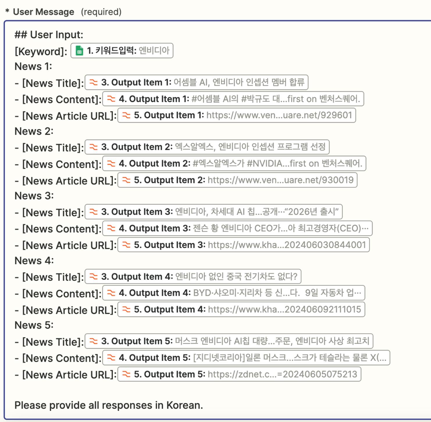Viewport: 431px width, 422px height.
Task: Click the formatter icon in '5. Output Item 5' pill
Action: [126, 374]
